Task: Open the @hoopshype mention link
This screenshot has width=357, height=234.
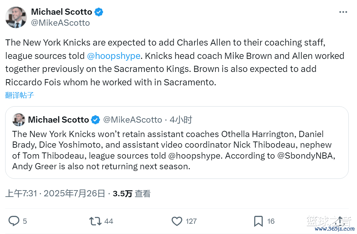Action: tap(113, 56)
